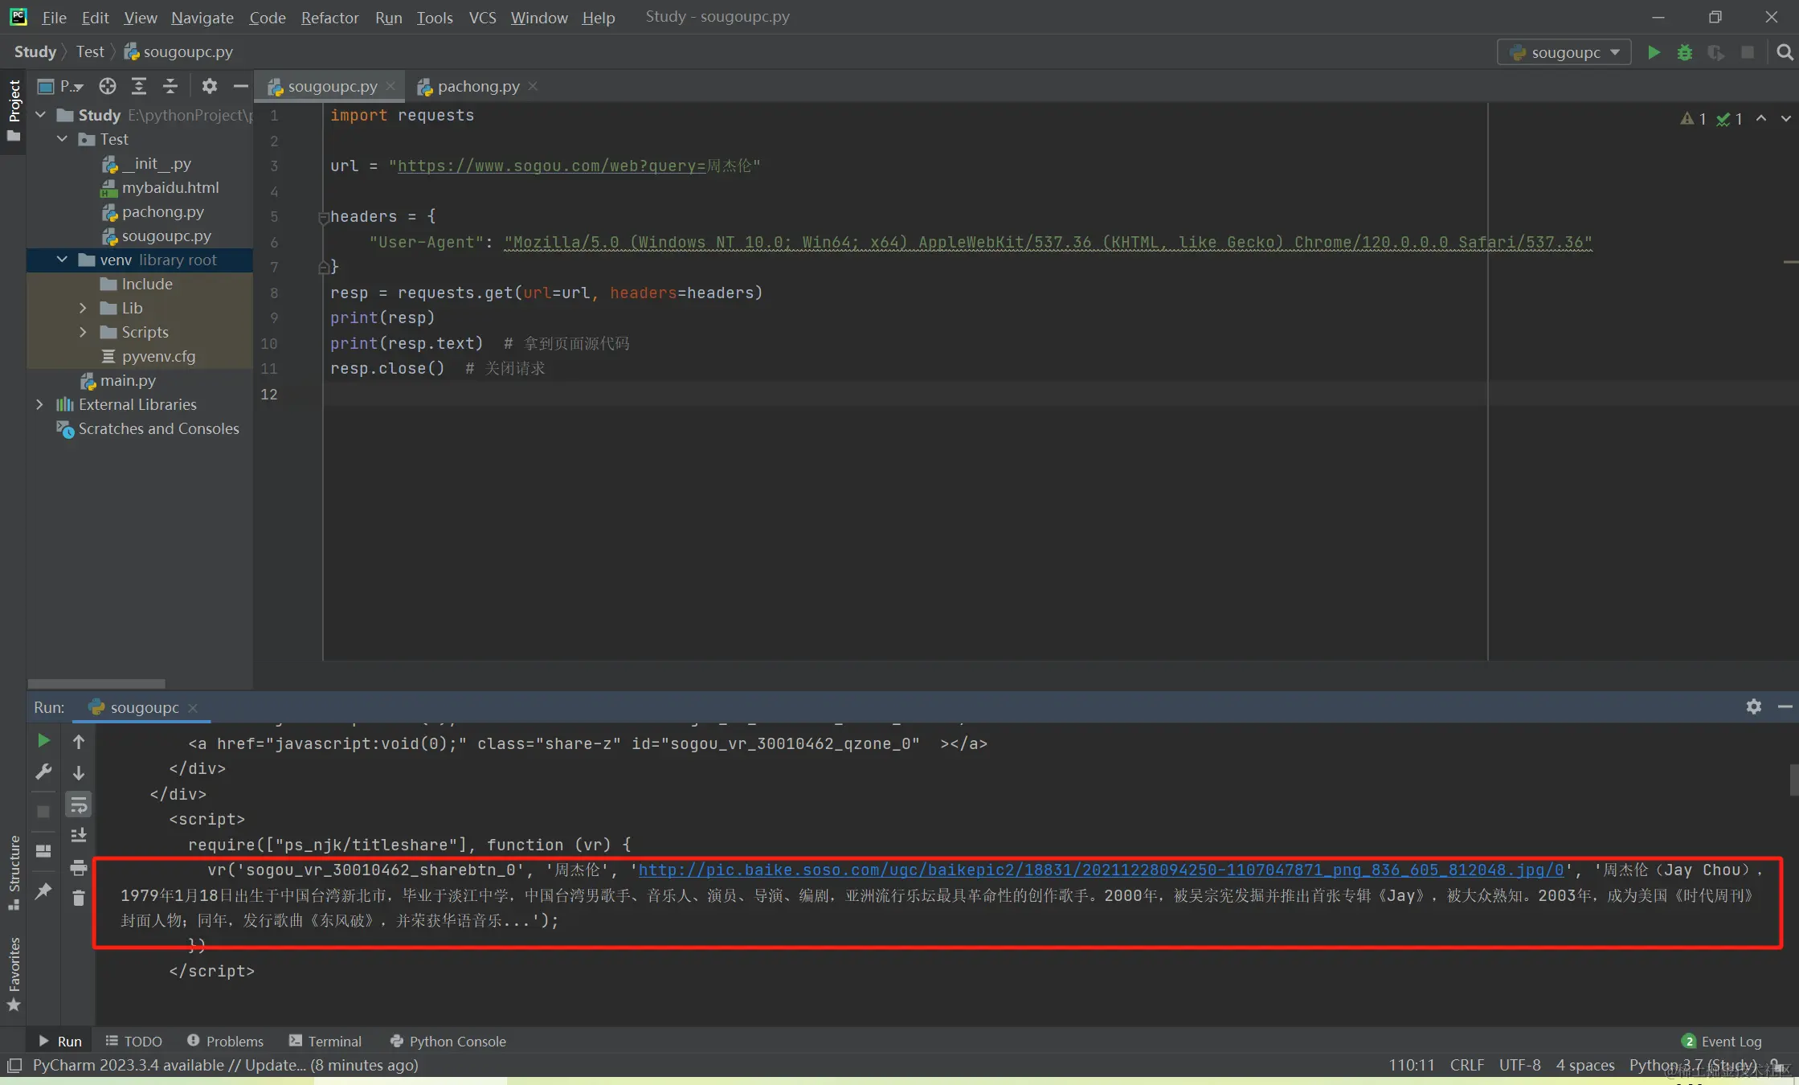Open the Refactor menu
The image size is (1799, 1085).
329,17
